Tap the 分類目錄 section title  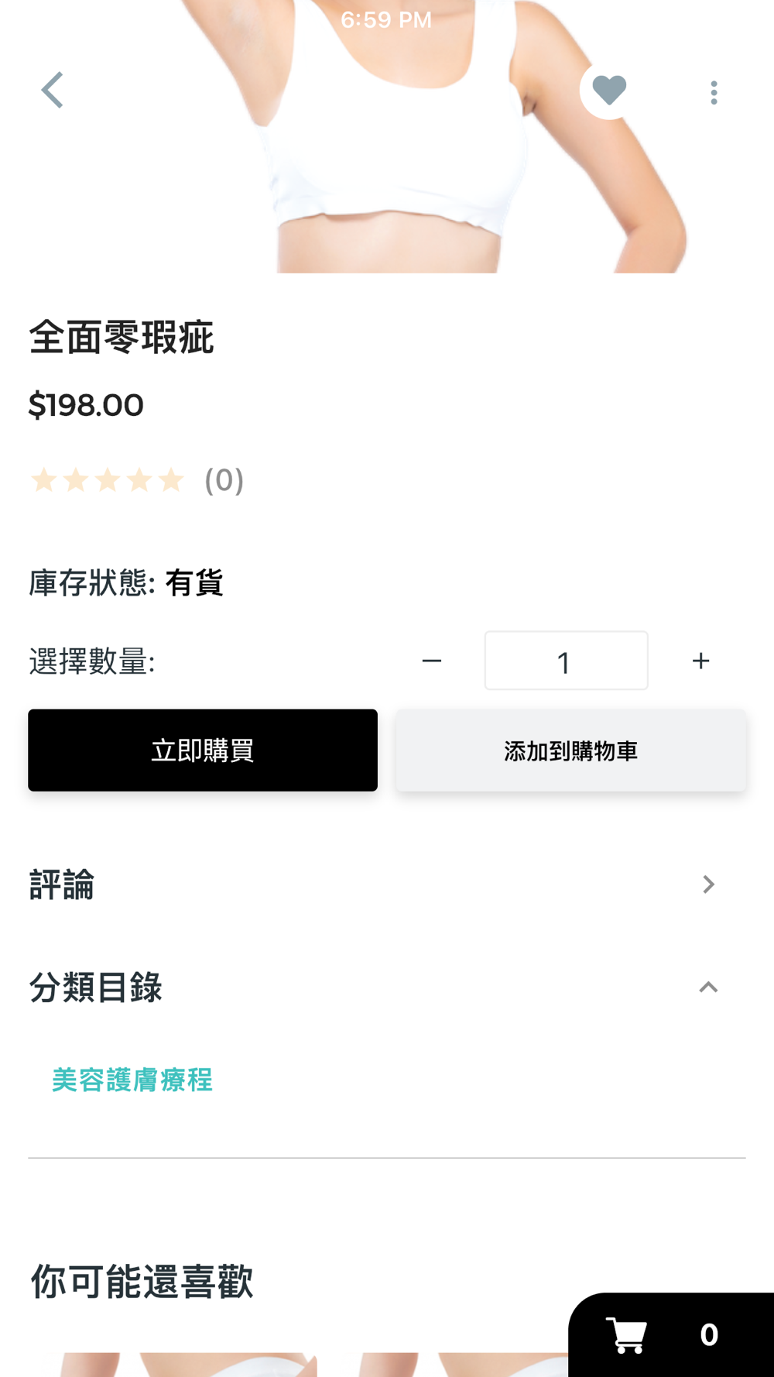95,988
